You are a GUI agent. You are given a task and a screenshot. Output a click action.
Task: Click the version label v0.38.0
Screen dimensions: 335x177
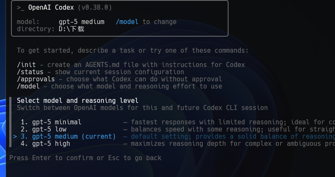[95, 8]
